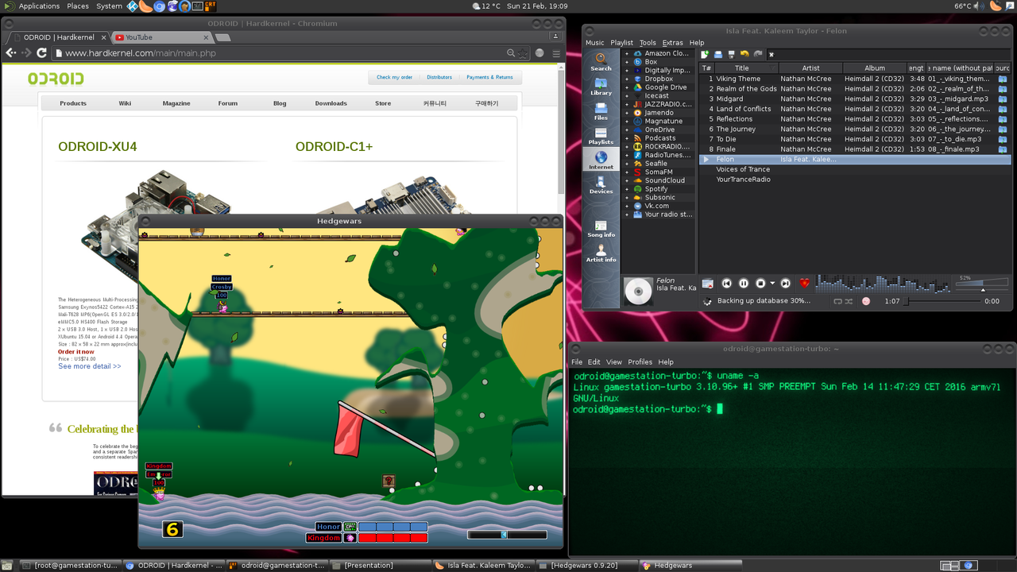Click the load playlist icon in Clementine
This screenshot has width=1017, height=572.
[x=718, y=54]
